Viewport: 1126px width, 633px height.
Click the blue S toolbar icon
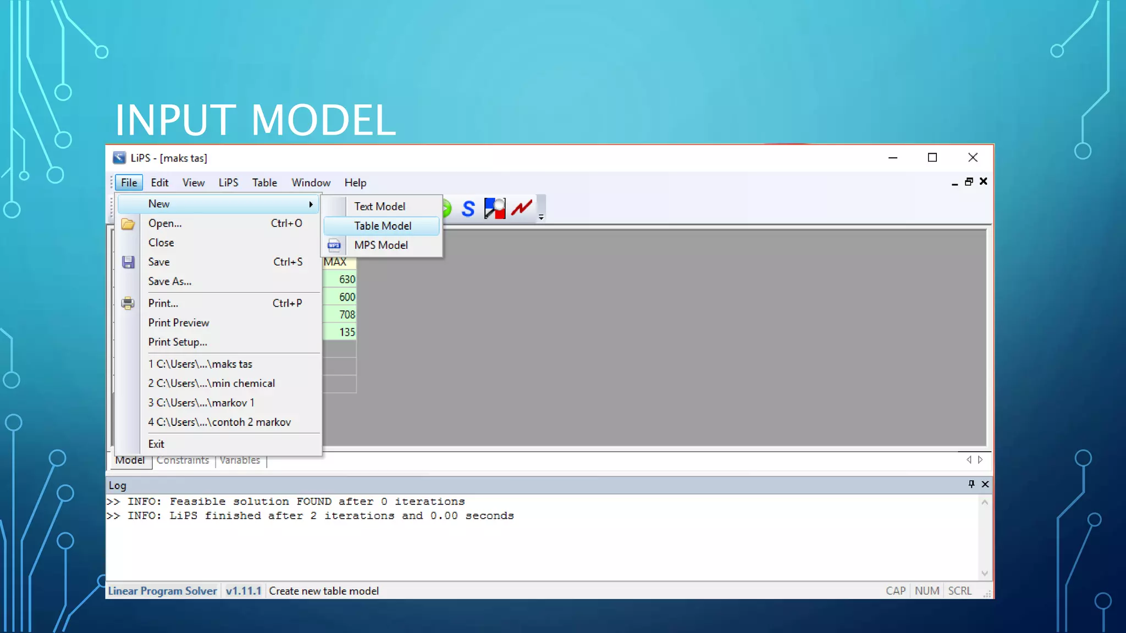click(x=468, y=208)
